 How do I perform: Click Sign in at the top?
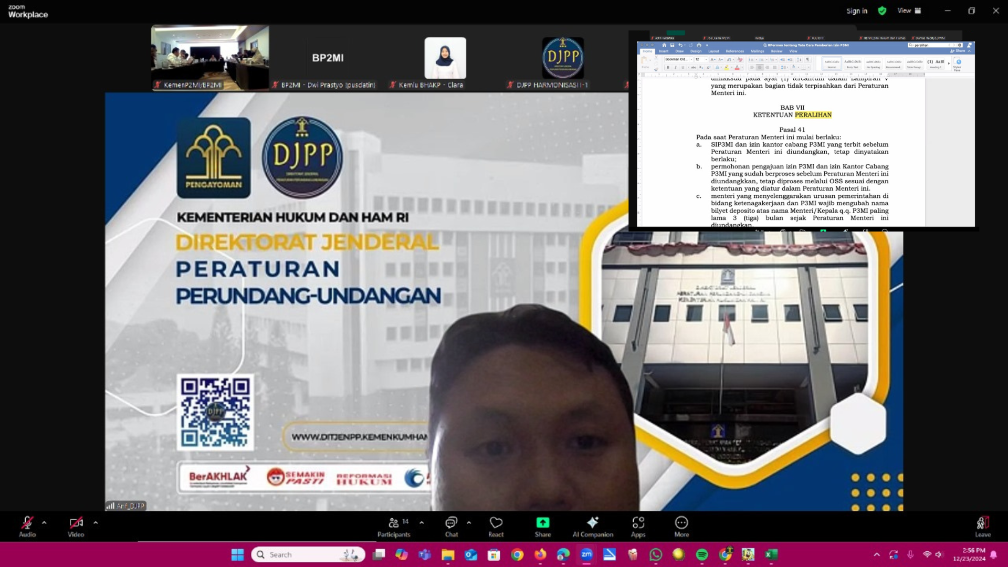click(857, 10)
